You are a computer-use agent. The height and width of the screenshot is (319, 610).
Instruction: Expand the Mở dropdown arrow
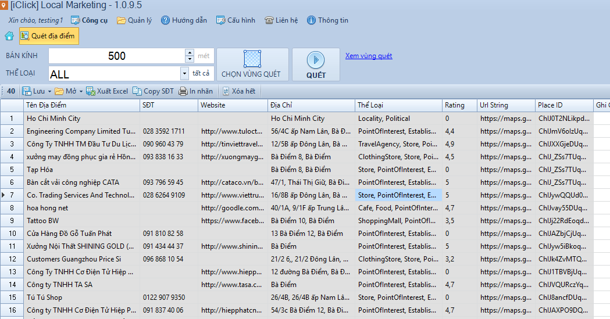(81, 92)
